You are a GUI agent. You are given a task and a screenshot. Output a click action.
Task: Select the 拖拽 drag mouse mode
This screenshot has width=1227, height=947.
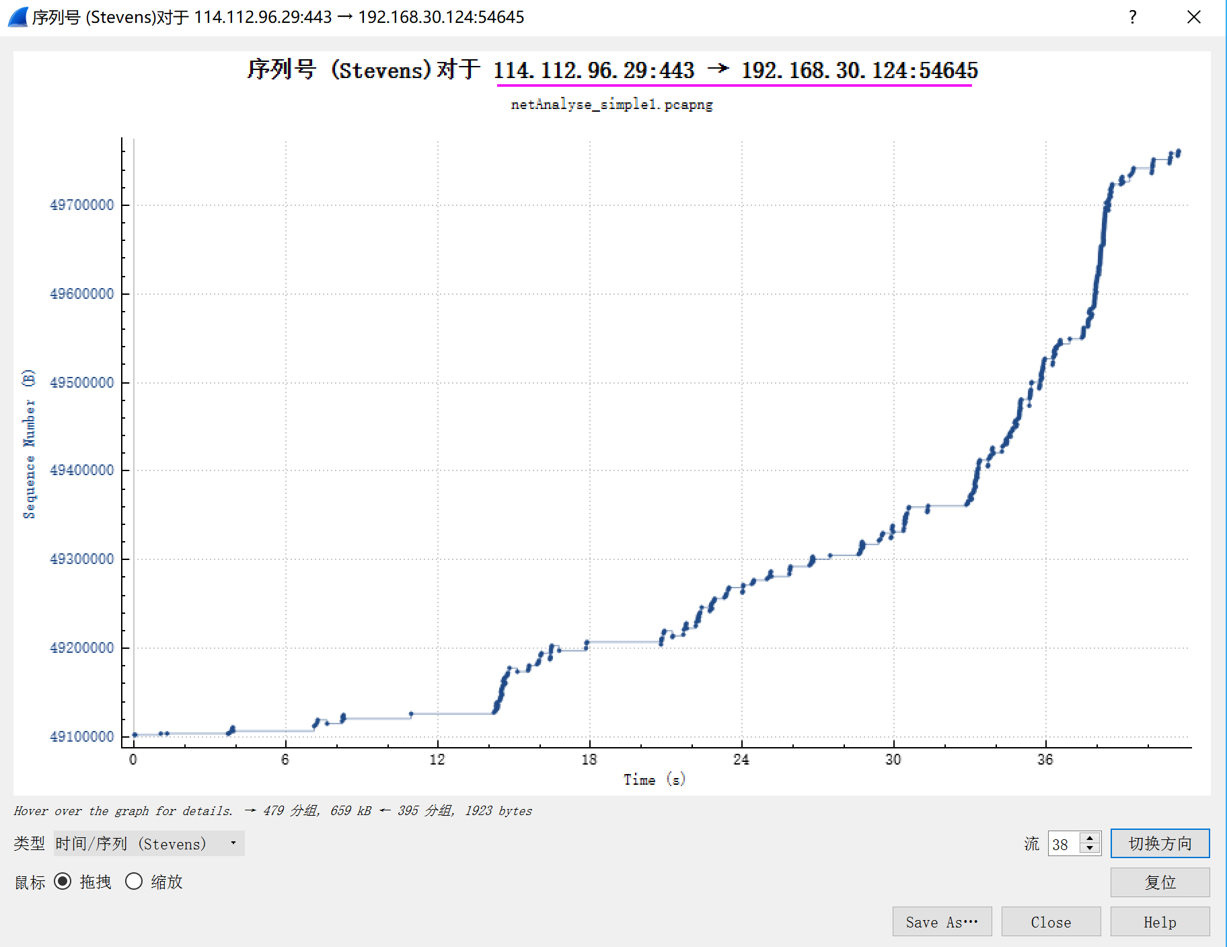pyautogui.click(x=63, y=882)
